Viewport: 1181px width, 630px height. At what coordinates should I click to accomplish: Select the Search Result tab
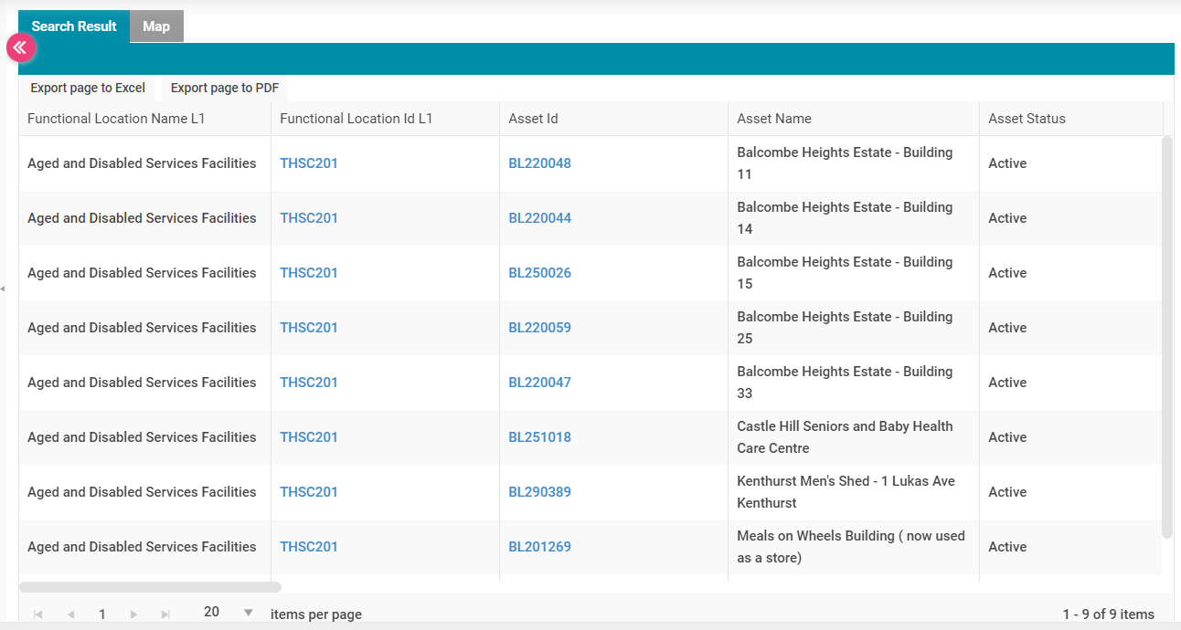pyautogui.click(x=74, y=26)
